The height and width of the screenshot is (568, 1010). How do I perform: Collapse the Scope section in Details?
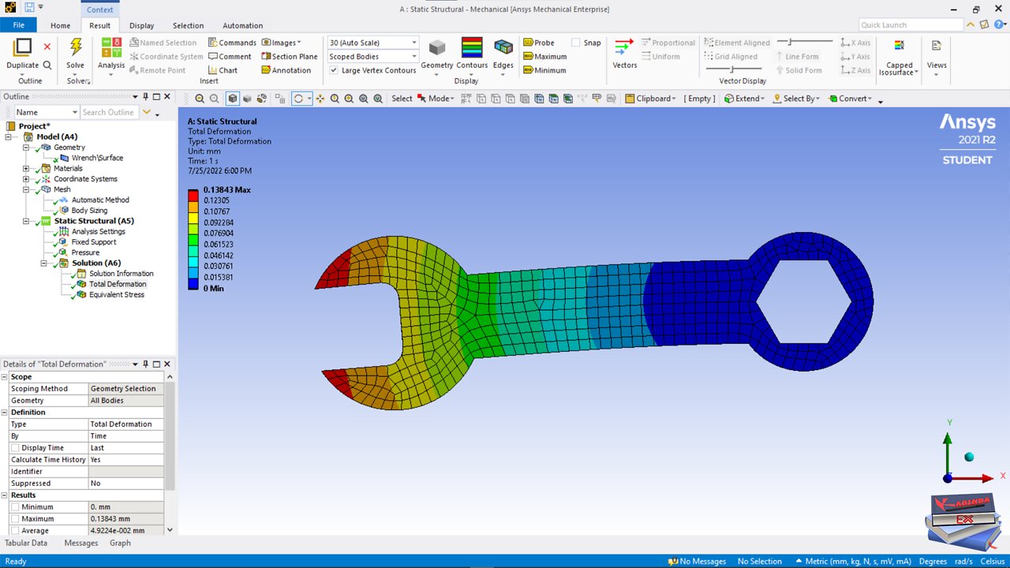pyautogui.click(x=5, y=377)
